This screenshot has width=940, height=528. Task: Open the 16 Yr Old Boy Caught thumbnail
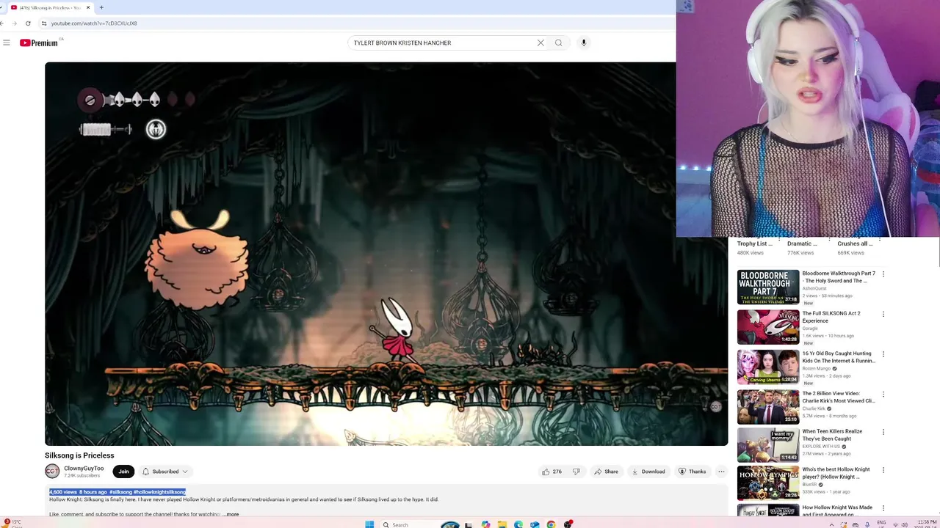click(x=768, y=367)
